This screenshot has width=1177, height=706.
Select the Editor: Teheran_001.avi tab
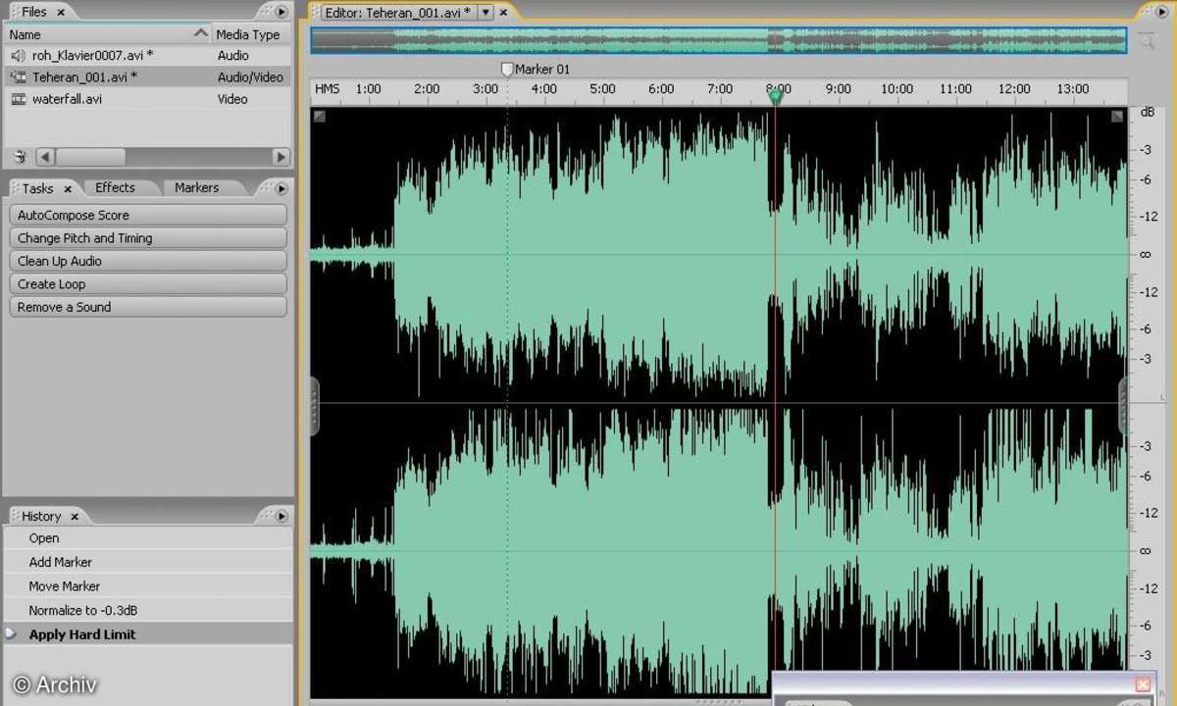click(397, 13)
